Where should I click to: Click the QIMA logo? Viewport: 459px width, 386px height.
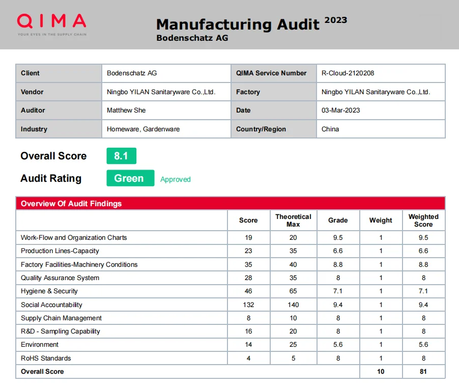click(51, 23)
